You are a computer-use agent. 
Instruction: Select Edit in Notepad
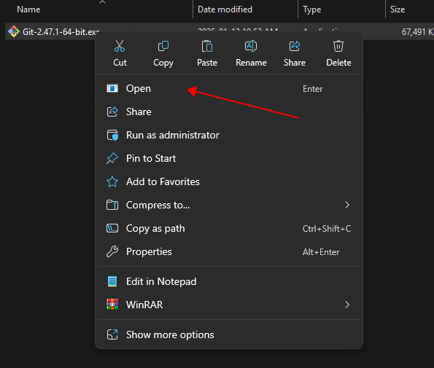click(x=229, y=281)
